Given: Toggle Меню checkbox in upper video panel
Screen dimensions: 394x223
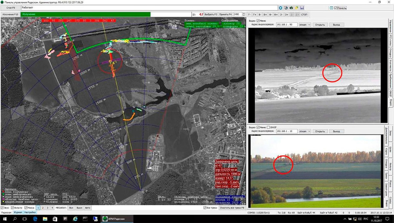Looking at the screenshot, I should tap(258, 20).
